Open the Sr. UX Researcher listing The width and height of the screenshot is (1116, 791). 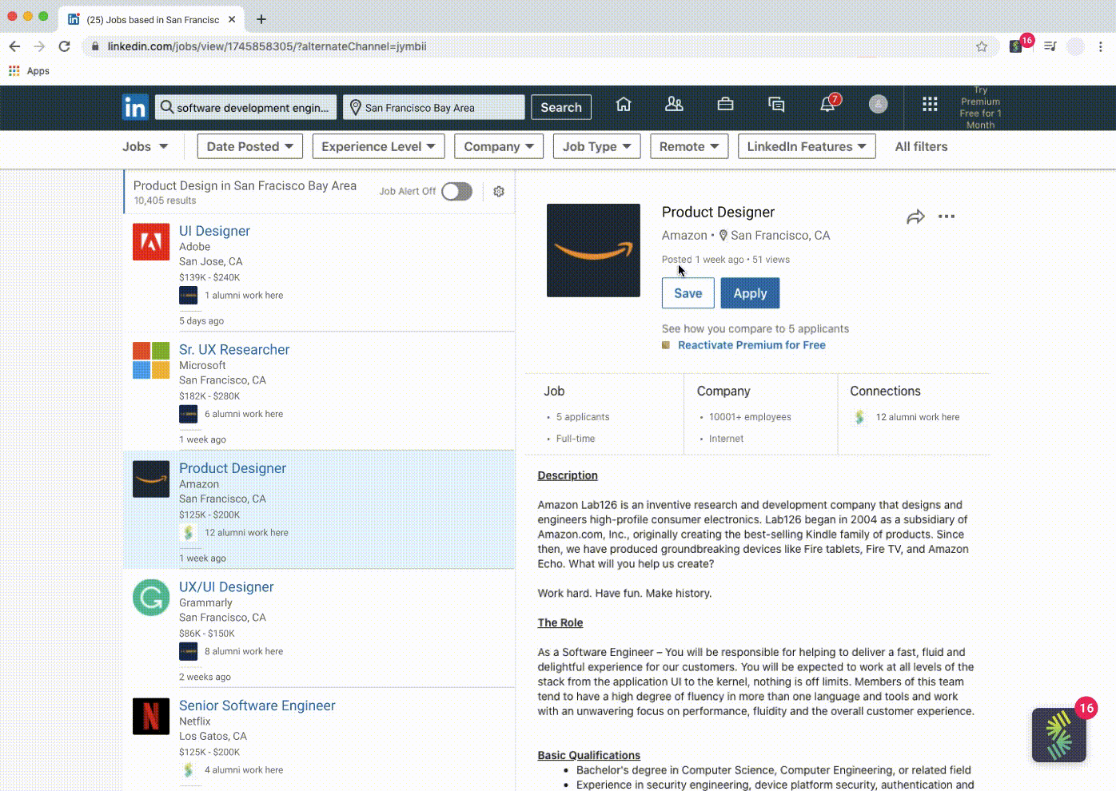coord(234,350)
